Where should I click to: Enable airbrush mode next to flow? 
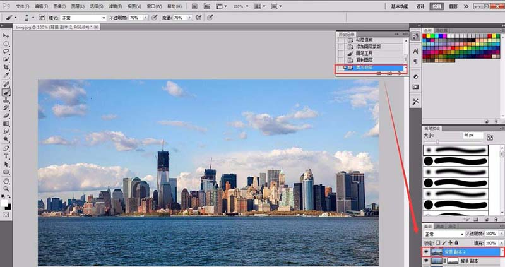(x=199, y=18)
